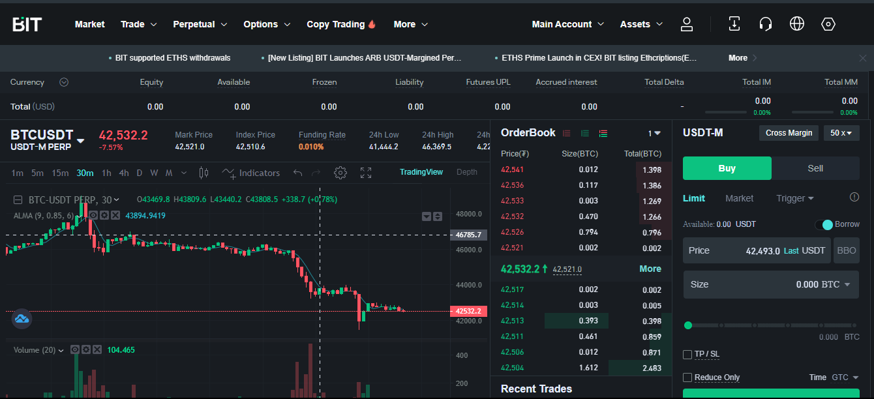Image resolution: width=874 pixels, height=399 pixels.
Task: Expand more timeframe options chevron
Action: [x=184, y=173]
